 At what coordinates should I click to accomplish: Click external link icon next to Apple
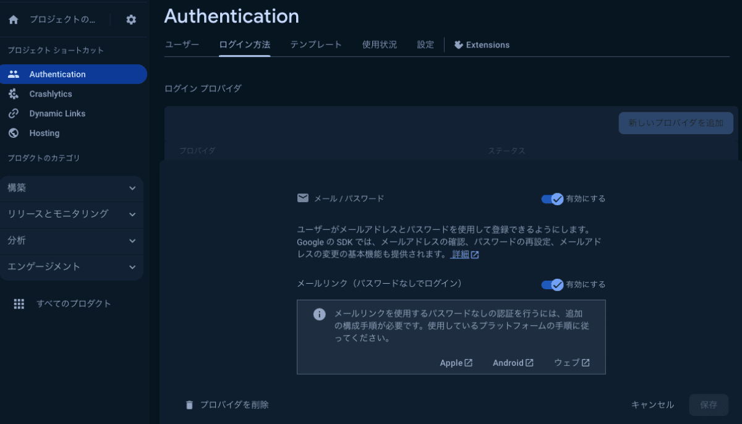coord(469,363)
